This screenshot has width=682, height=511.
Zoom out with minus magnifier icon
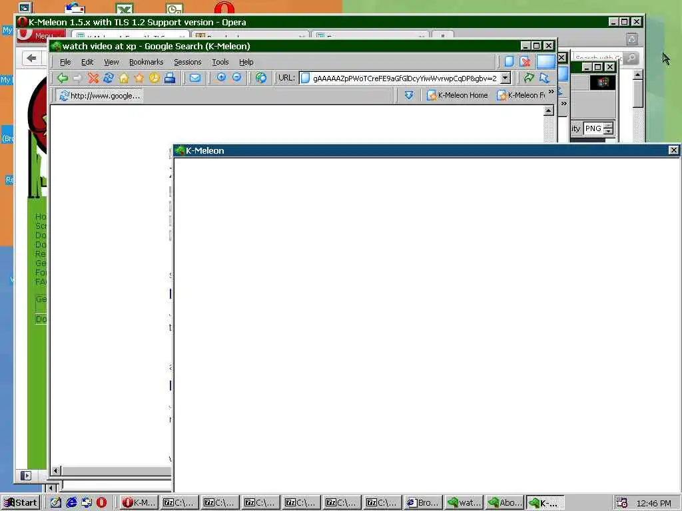pos(236,77)
